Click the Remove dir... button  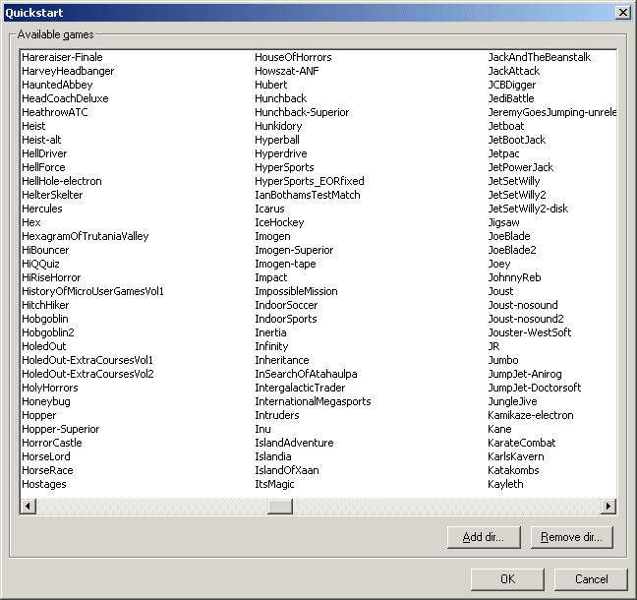[571, 537]
